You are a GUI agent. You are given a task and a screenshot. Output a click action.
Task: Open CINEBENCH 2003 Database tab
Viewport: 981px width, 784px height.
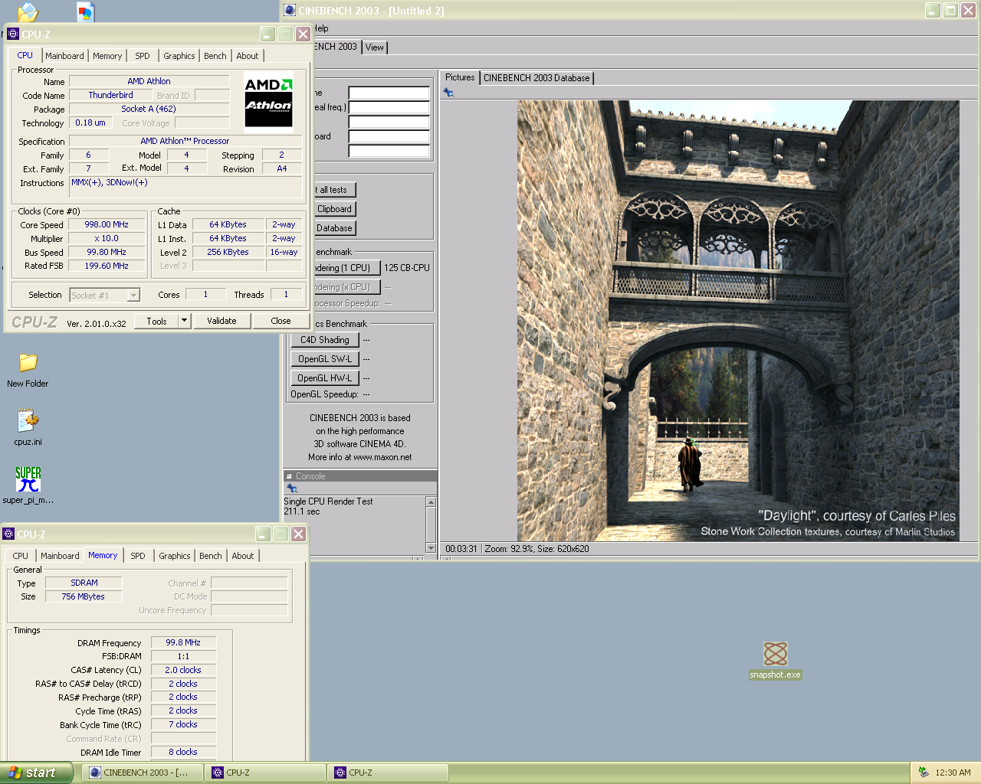point(536,78)
